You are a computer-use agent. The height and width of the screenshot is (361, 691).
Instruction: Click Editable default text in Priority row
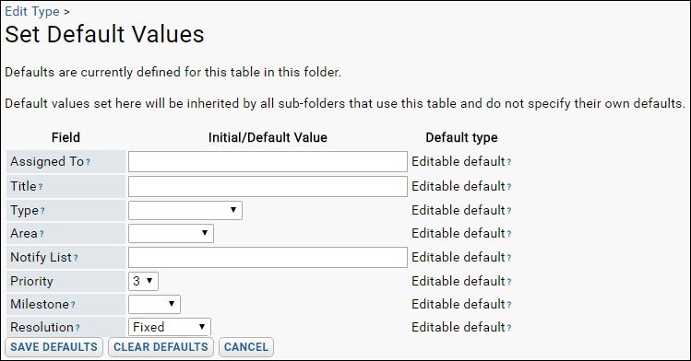click(x=459, y=282)
